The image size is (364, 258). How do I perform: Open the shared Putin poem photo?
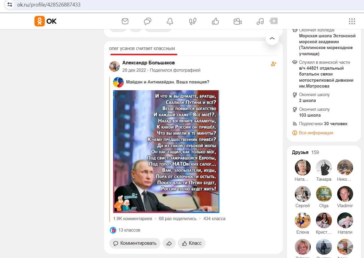166,151
